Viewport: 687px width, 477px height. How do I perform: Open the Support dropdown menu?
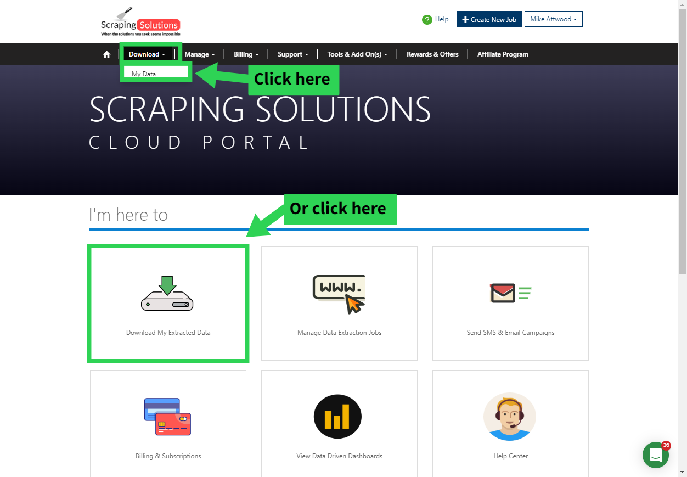click(x=293, y=54)
